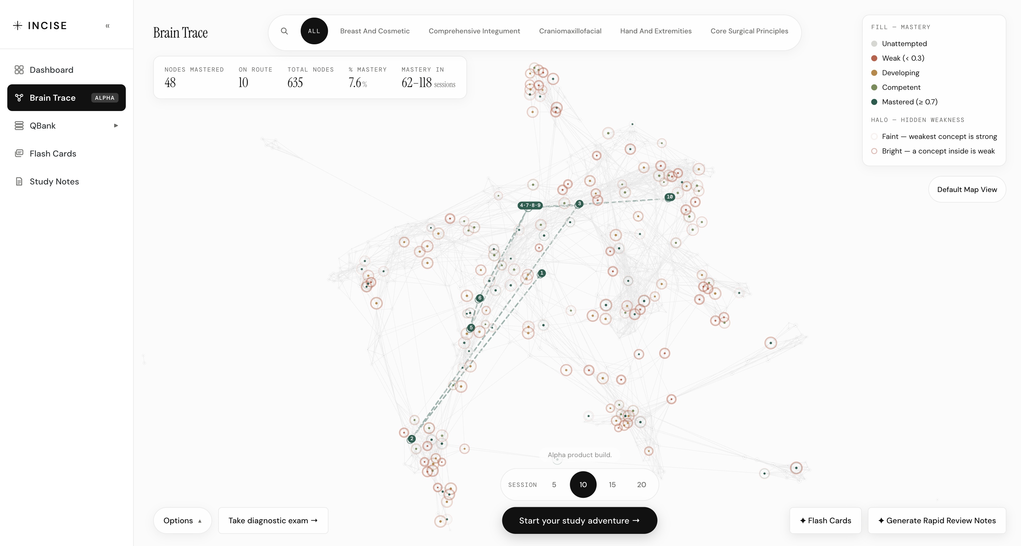Click the QBank stack icon
This screenshot has width=1021, height=546.
coord(19,126)
